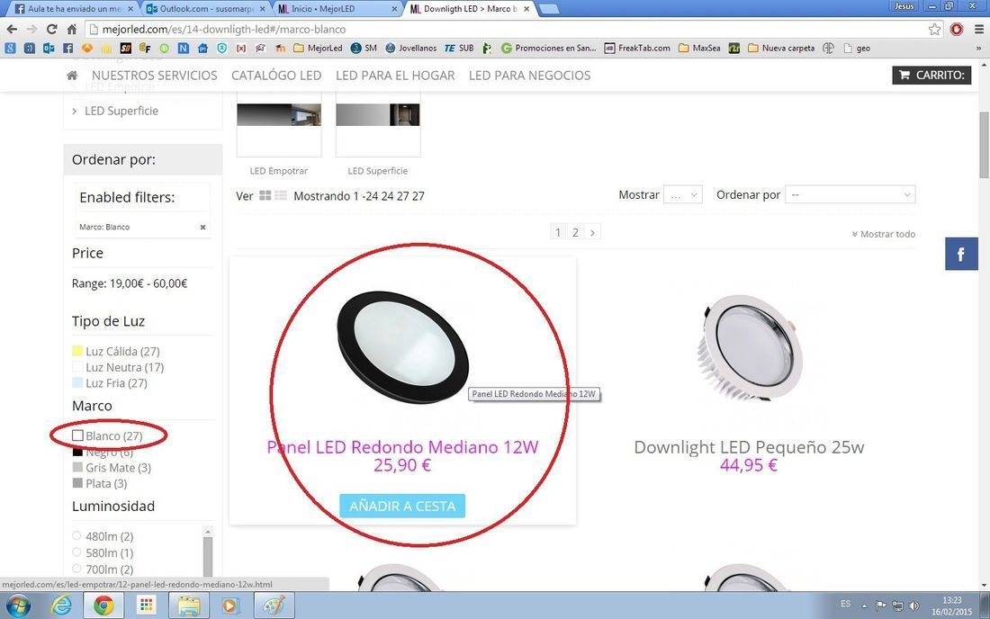Open the Mostrar items-per-page dropdown
The width and height of the screenshot is (990, 619).
pos(683,195)
